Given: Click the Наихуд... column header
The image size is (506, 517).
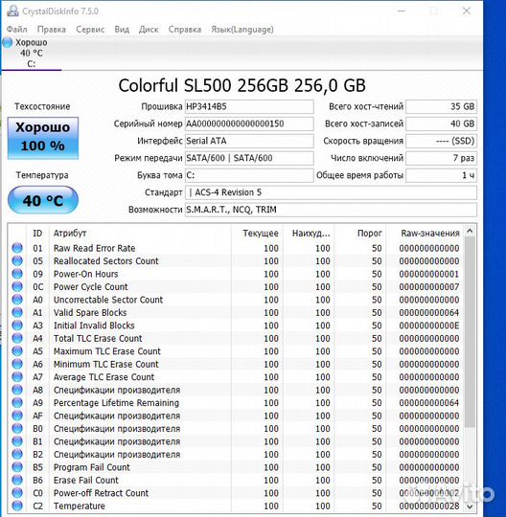Looking at the screenshot, I should point(309,233).
